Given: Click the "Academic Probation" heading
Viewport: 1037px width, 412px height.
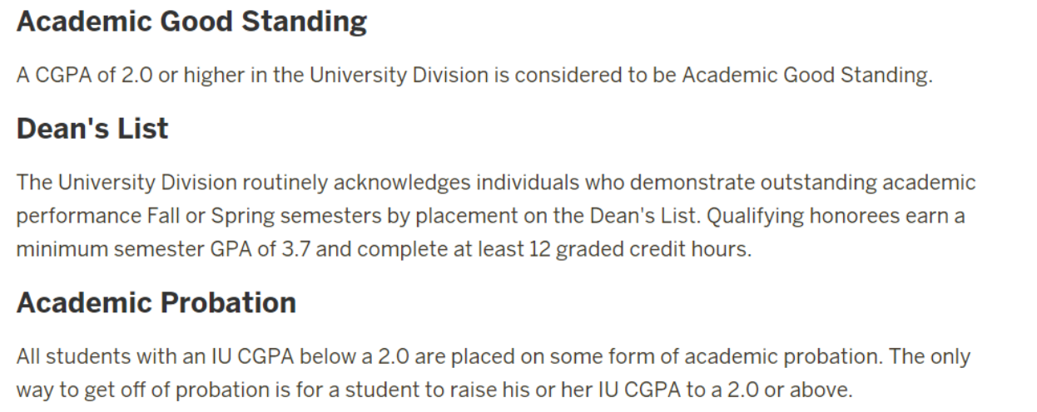Looking at the screenshot, I should [156, 302].
